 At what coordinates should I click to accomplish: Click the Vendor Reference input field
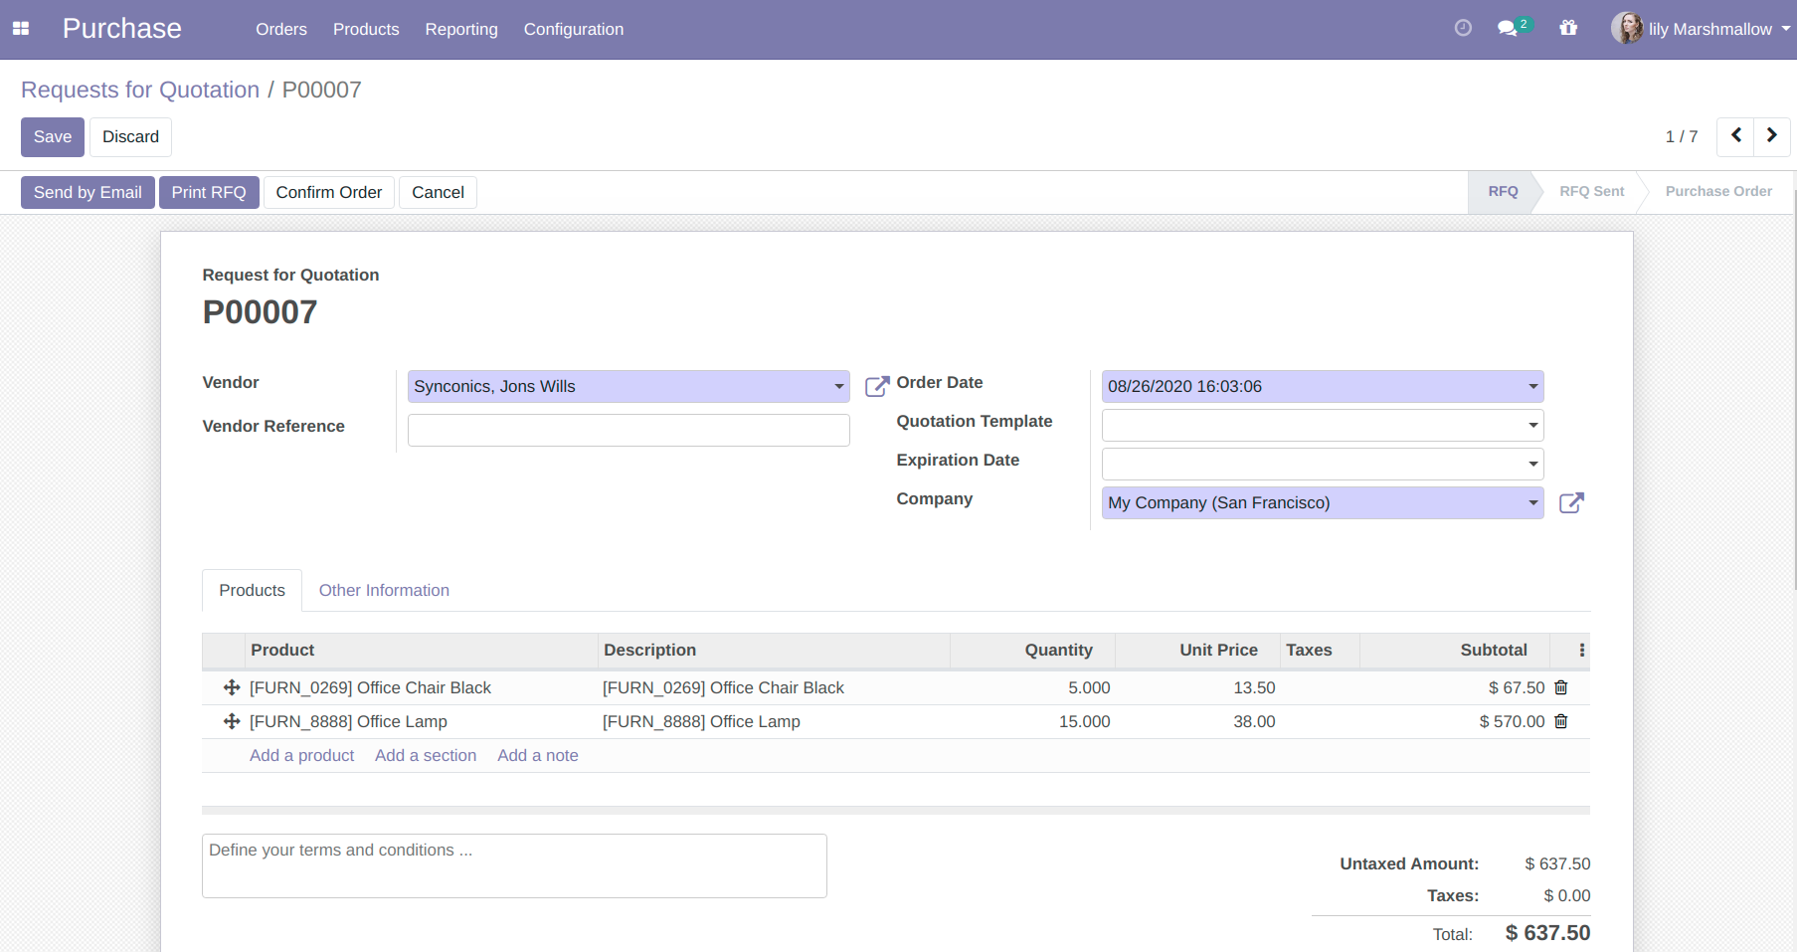pyautogui.click(x=629, y=430)
